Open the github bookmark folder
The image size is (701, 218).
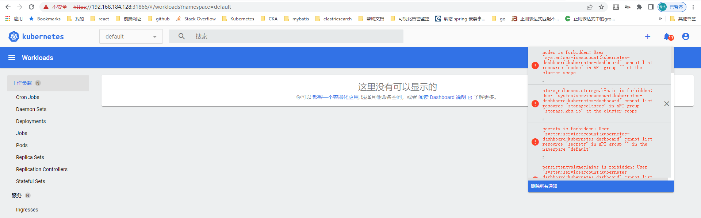(159, 19)
